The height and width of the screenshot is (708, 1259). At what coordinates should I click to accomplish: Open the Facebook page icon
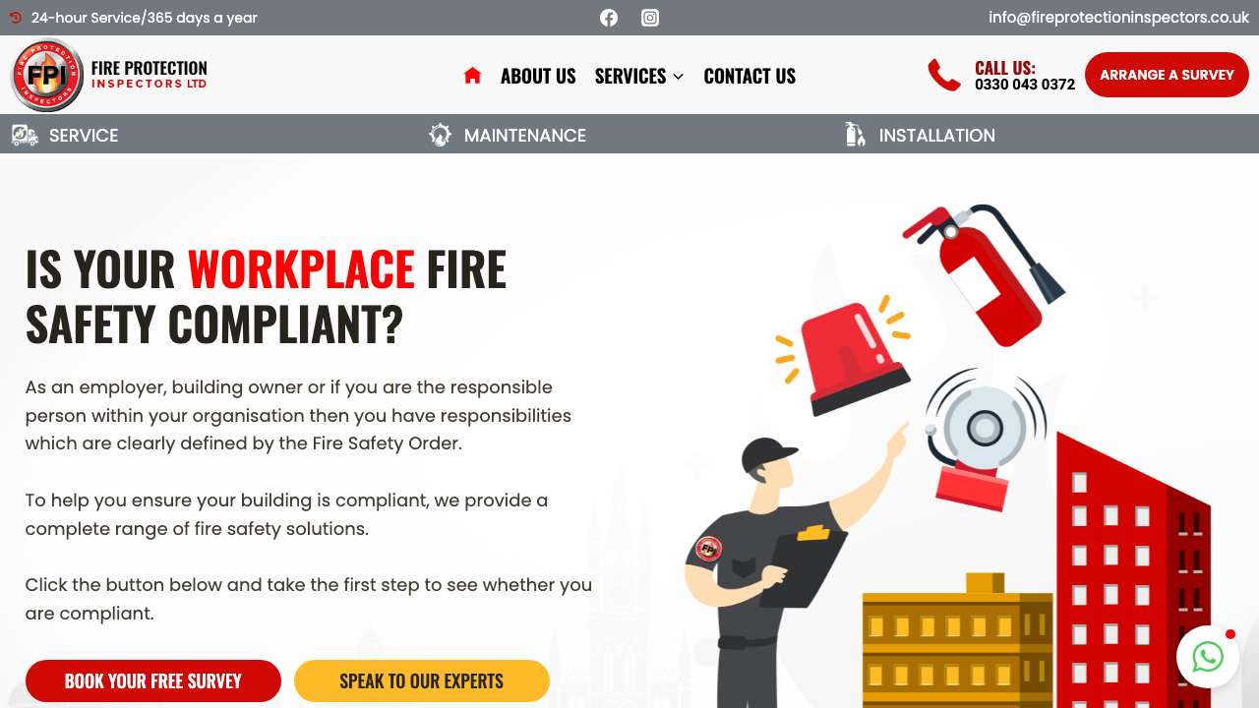point(609,18)
